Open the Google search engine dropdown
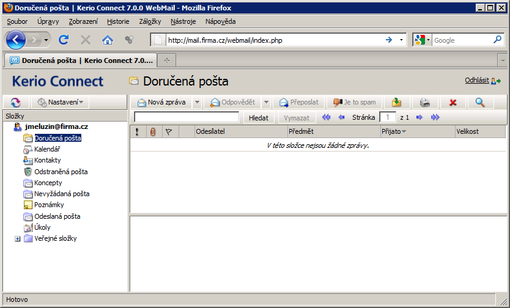Viewport: 510px width, 308px height. (422, 40)
